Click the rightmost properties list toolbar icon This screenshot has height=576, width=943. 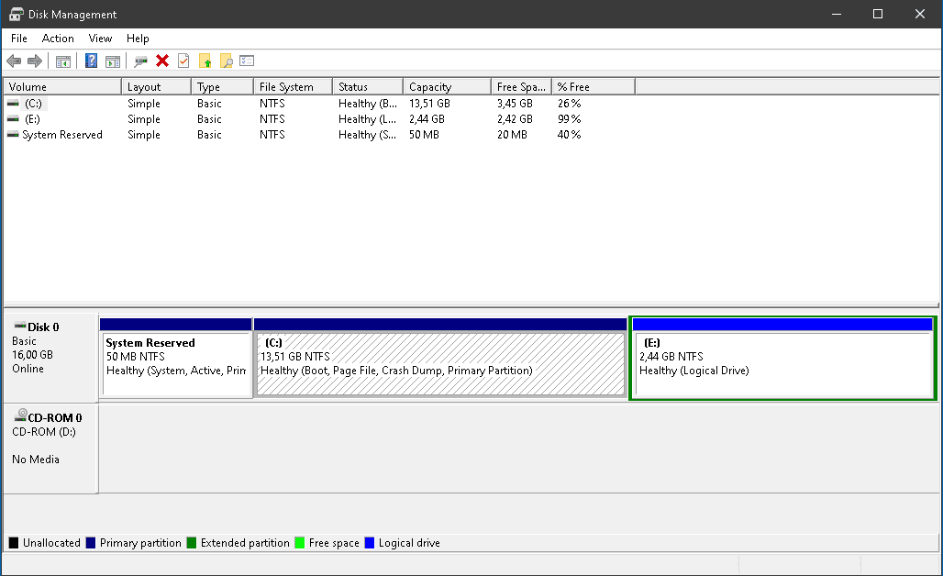click(x=247, y=61)
